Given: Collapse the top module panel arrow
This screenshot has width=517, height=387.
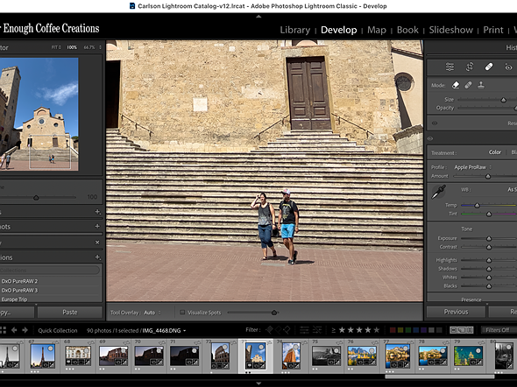Looking at the screenshot, I should coord(258,16).
